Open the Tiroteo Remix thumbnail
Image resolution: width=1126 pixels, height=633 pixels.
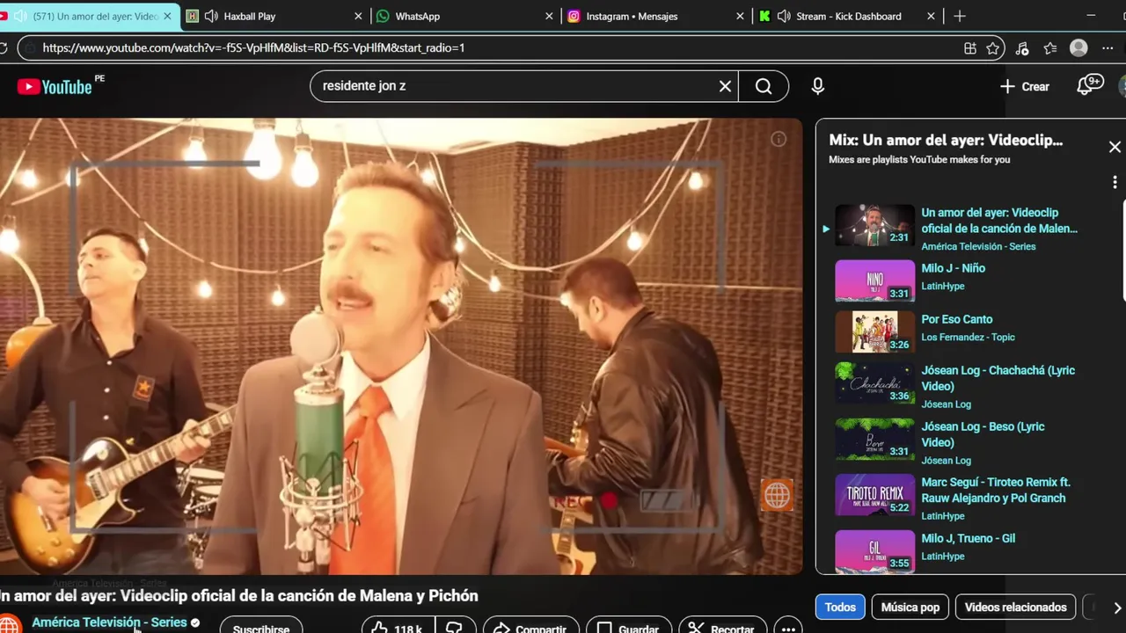[x=874, y=495]
